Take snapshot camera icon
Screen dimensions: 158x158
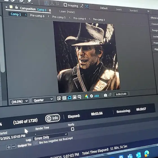point(106,95)
